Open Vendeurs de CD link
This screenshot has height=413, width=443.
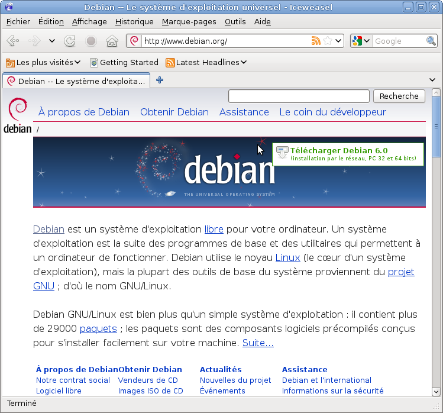coord(148,380)
